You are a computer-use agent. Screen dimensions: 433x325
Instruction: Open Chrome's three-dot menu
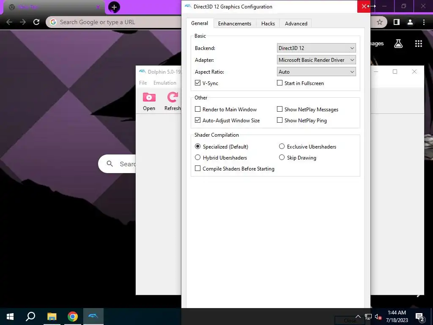(424, 22)
